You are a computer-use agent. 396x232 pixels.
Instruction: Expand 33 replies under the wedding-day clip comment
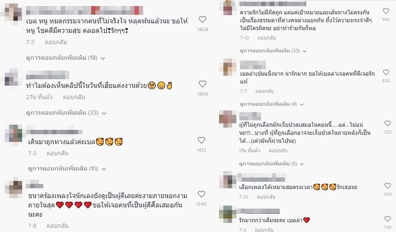[x=66, y=113]
